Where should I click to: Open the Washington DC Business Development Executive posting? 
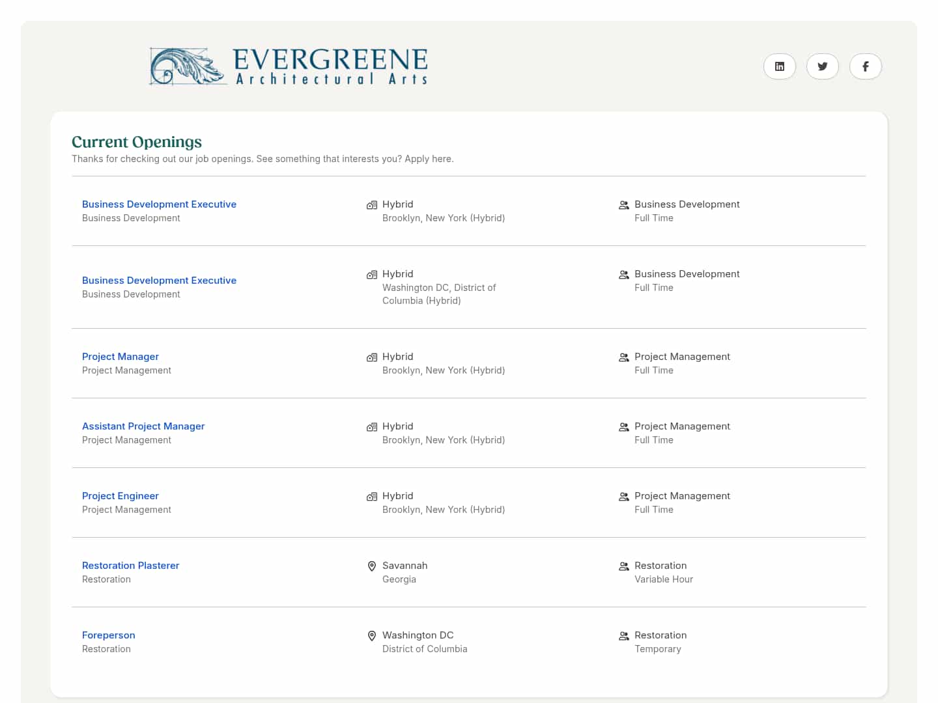pos(159,280)
